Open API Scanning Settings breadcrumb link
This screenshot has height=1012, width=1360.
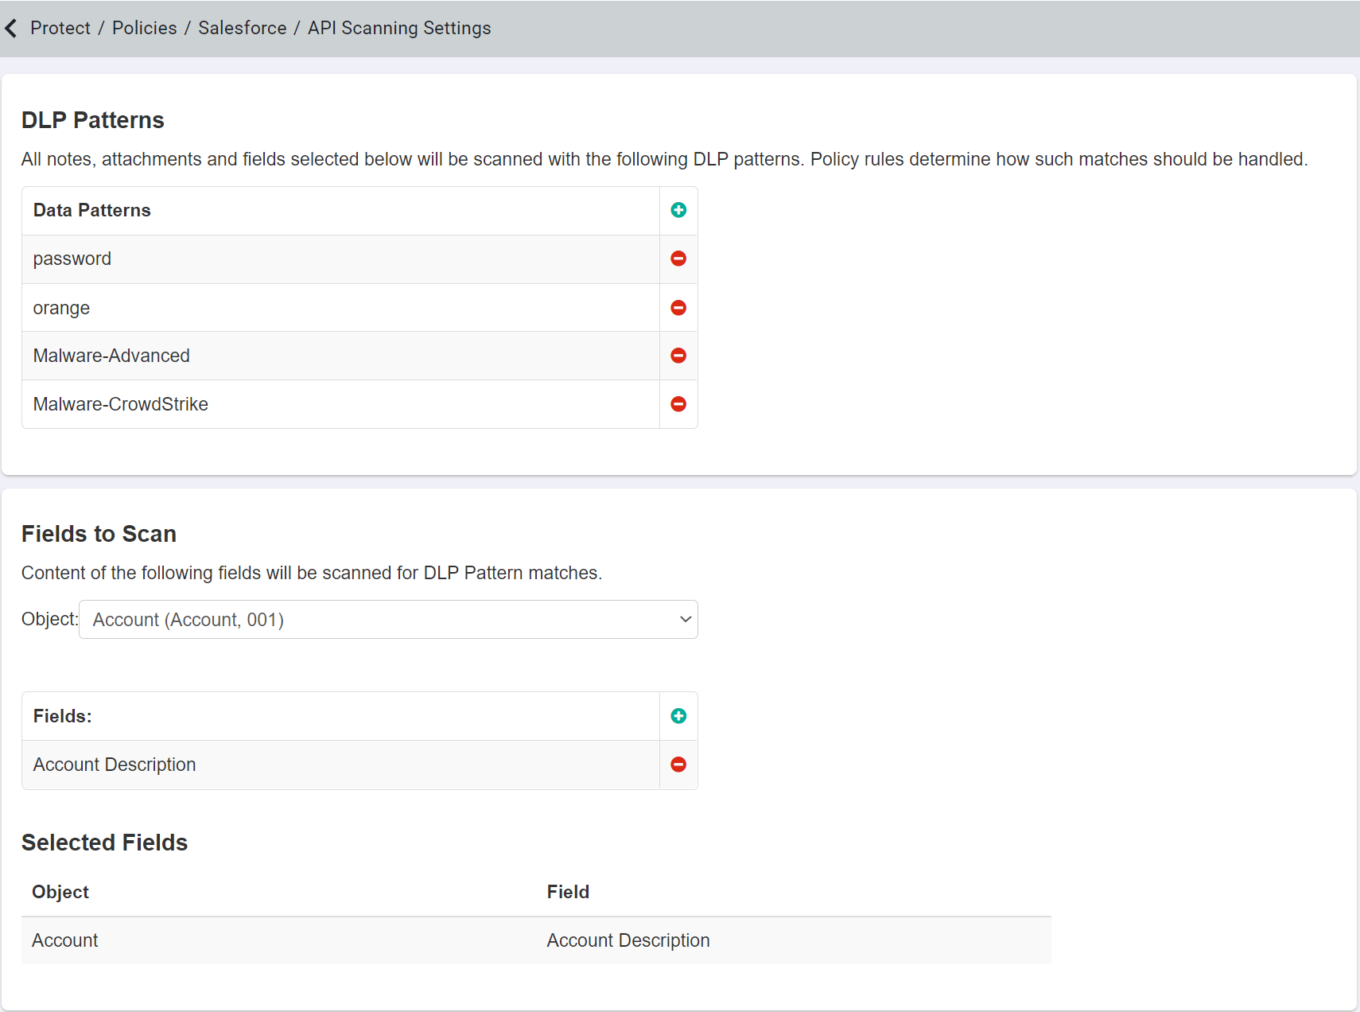click(398, 27)
